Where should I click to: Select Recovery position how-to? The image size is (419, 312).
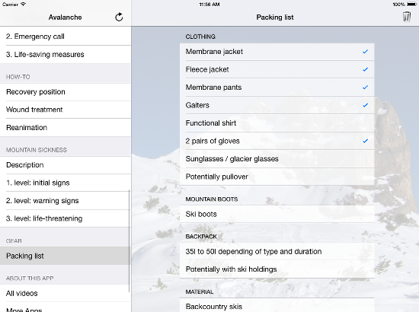tap(66, 92)
